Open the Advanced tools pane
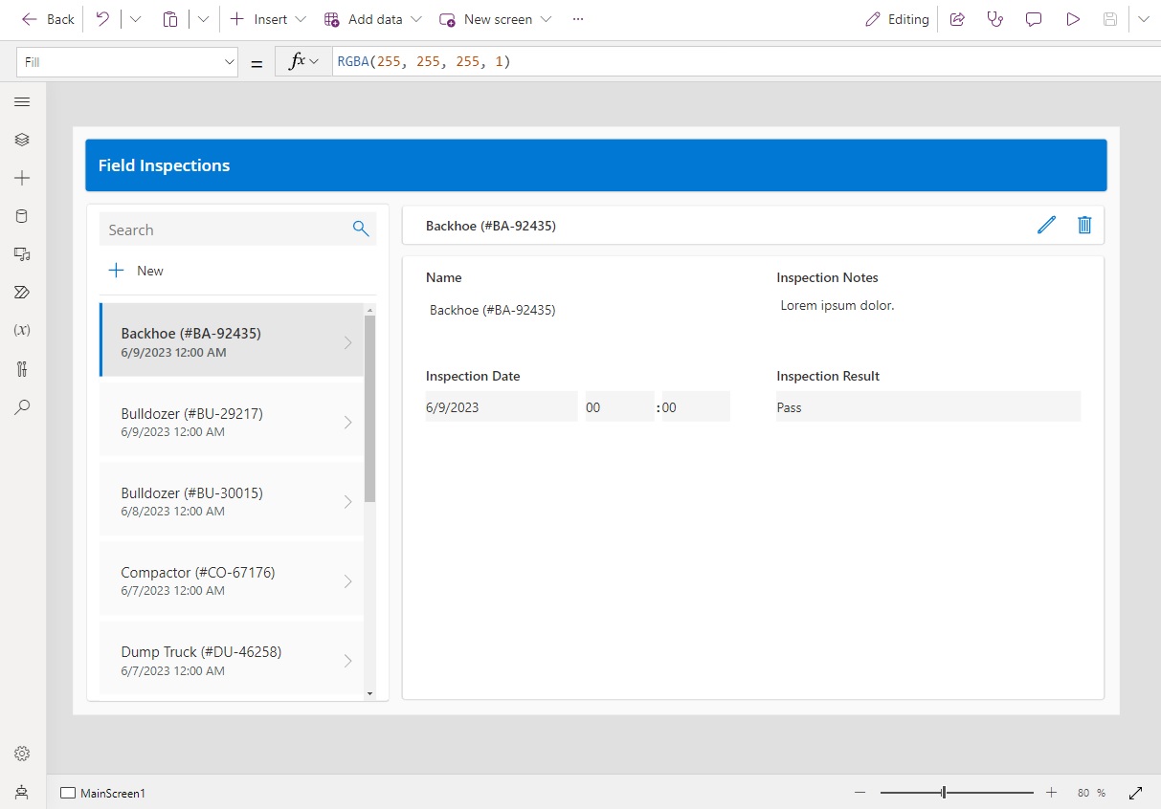1161x809 pixels. 22,368
